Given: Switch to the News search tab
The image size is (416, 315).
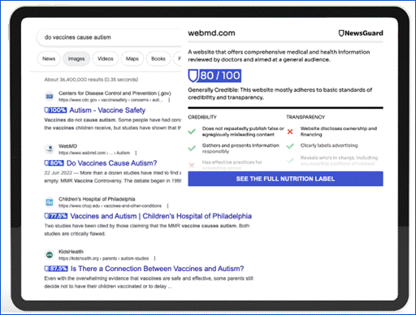Looking at the screenshot, I should click(49, 58).
